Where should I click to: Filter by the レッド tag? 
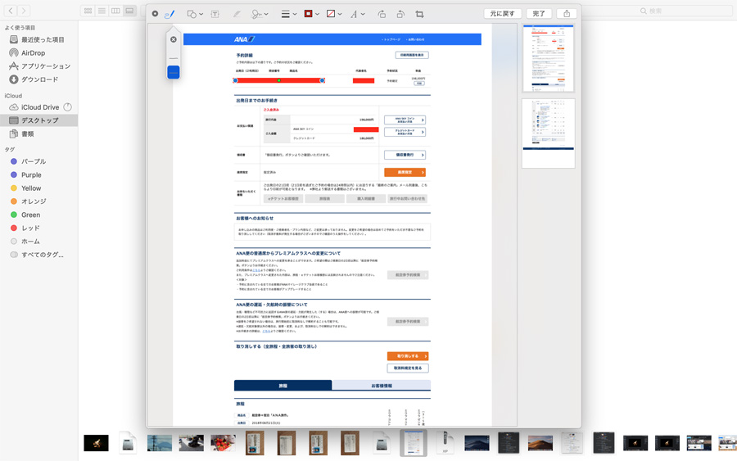[x=39, y=228]
